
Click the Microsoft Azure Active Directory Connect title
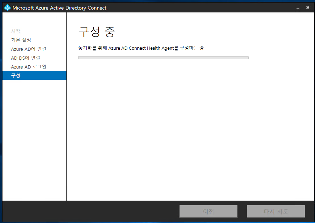[59, 8]
